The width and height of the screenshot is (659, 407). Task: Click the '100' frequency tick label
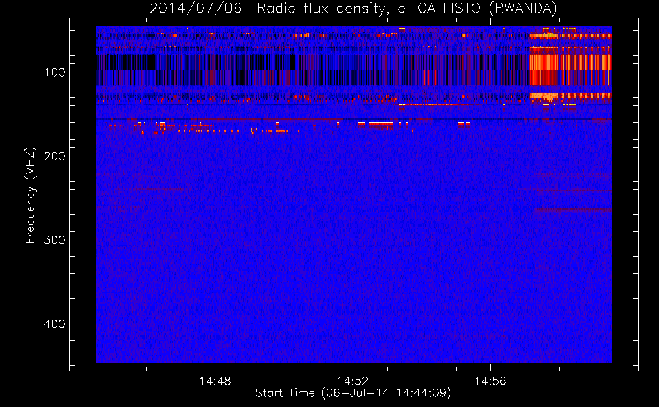click(55, 72)
